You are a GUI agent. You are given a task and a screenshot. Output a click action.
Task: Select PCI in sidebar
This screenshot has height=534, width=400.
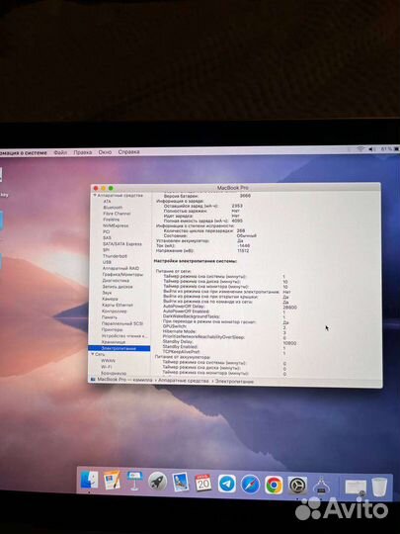tap(106, 231)
